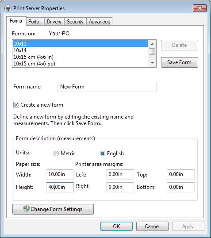
Task: Click the Top margin field
Action: click(180, 174)
